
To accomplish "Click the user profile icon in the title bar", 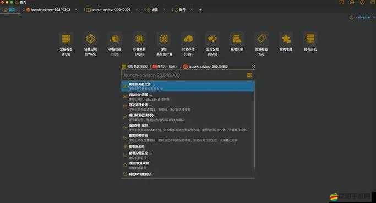I will [362, 2].
